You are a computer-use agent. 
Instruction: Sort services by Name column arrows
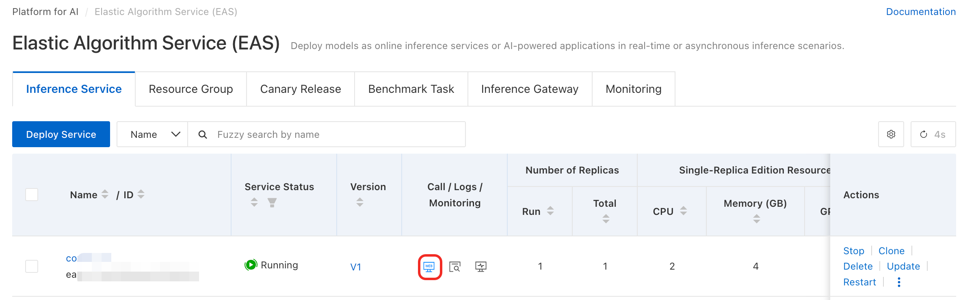point(105,195)
